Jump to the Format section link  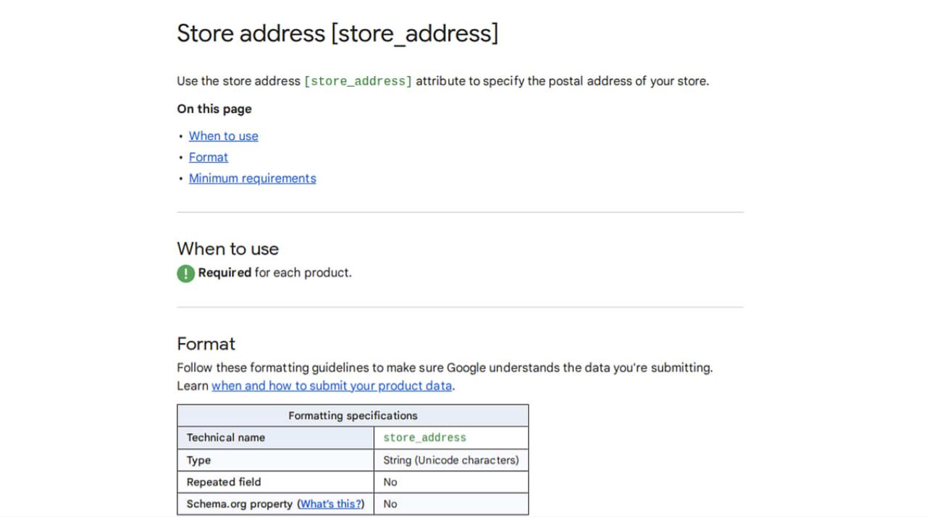point(209,157)
